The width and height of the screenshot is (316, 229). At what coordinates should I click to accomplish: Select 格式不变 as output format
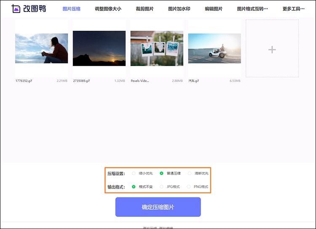click(134, 186)
